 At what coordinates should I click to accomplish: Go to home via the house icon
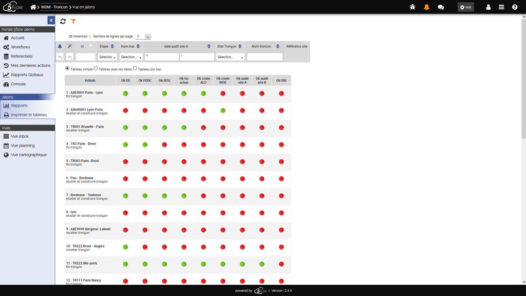click(x=33, y=7)
